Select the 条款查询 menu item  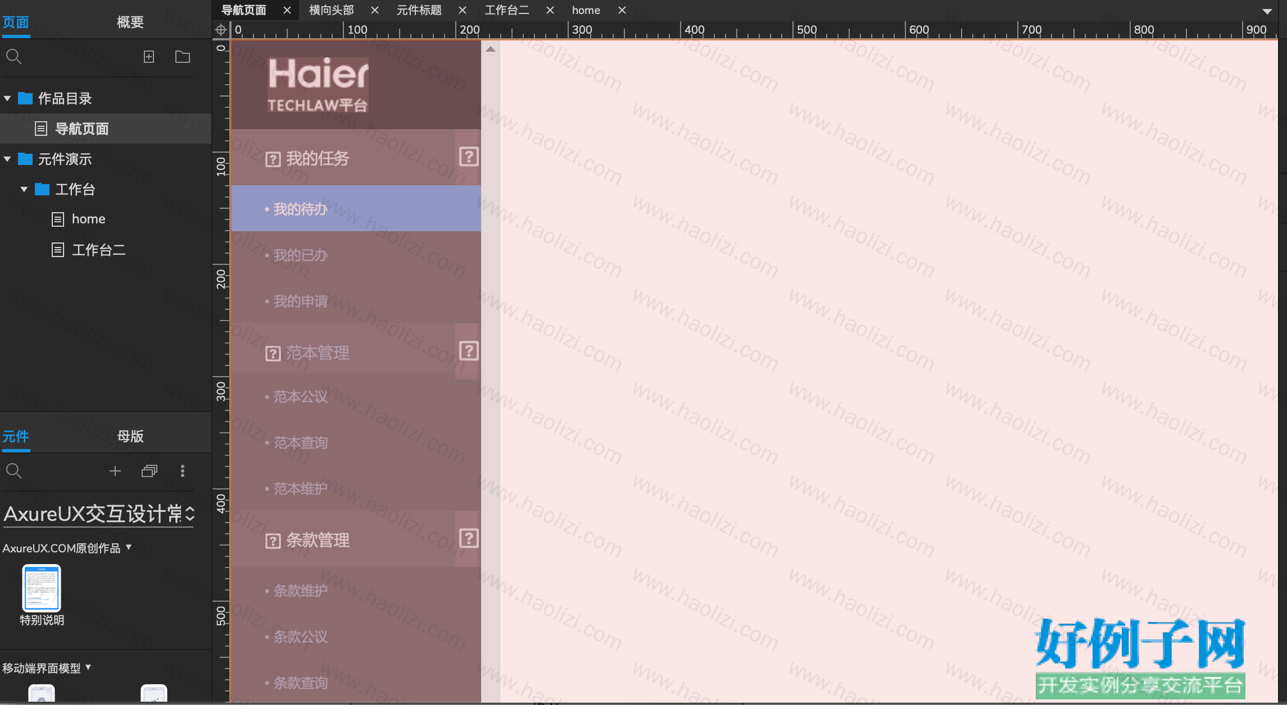coord(356,683)
